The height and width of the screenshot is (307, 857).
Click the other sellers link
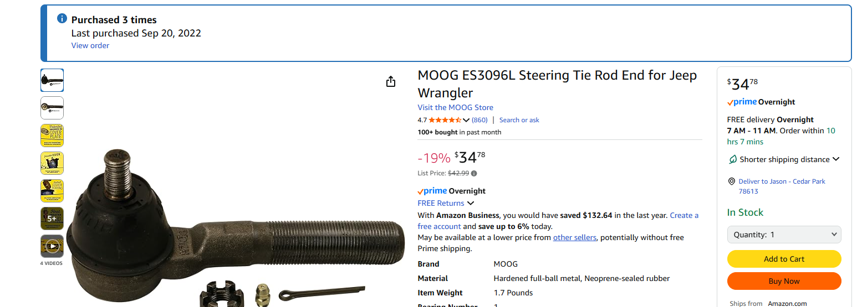tap(574, 237)
